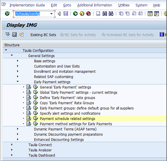Open documentation for Copy 'Early Payment' Rate Groups

coord(29,103)
